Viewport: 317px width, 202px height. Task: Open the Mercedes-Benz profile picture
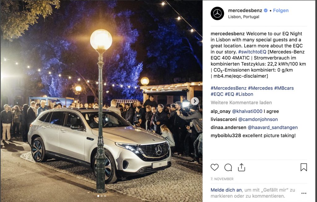217,13
